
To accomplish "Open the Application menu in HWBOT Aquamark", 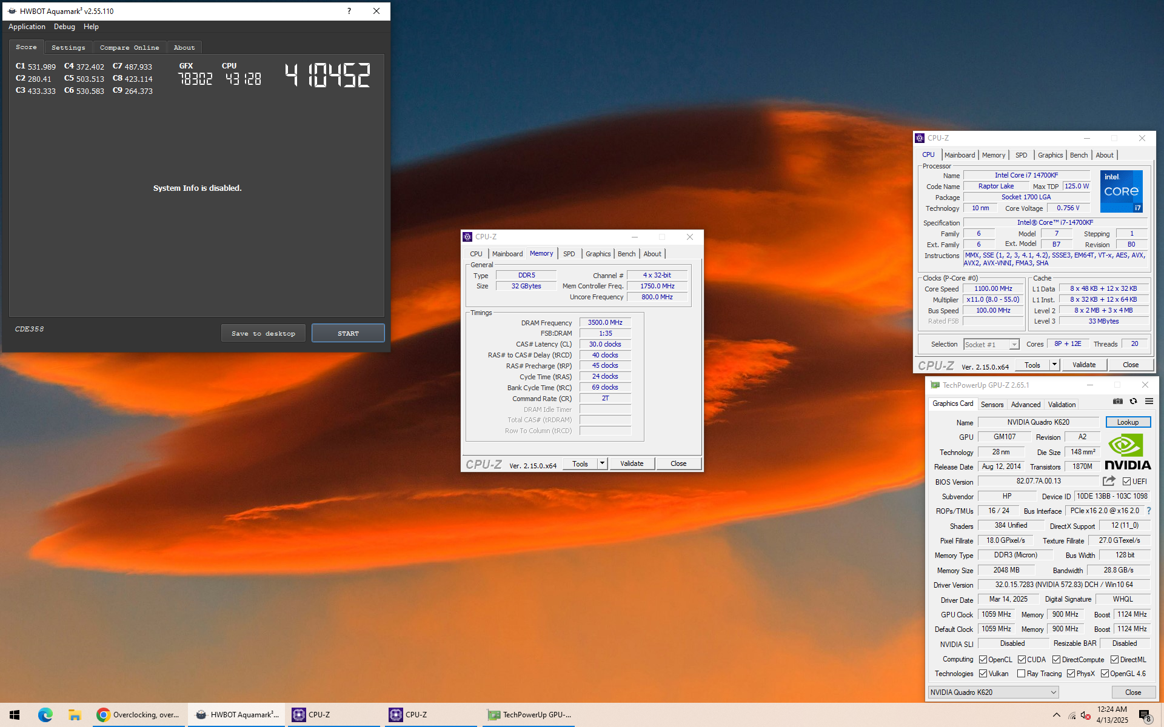I will 27,27.
